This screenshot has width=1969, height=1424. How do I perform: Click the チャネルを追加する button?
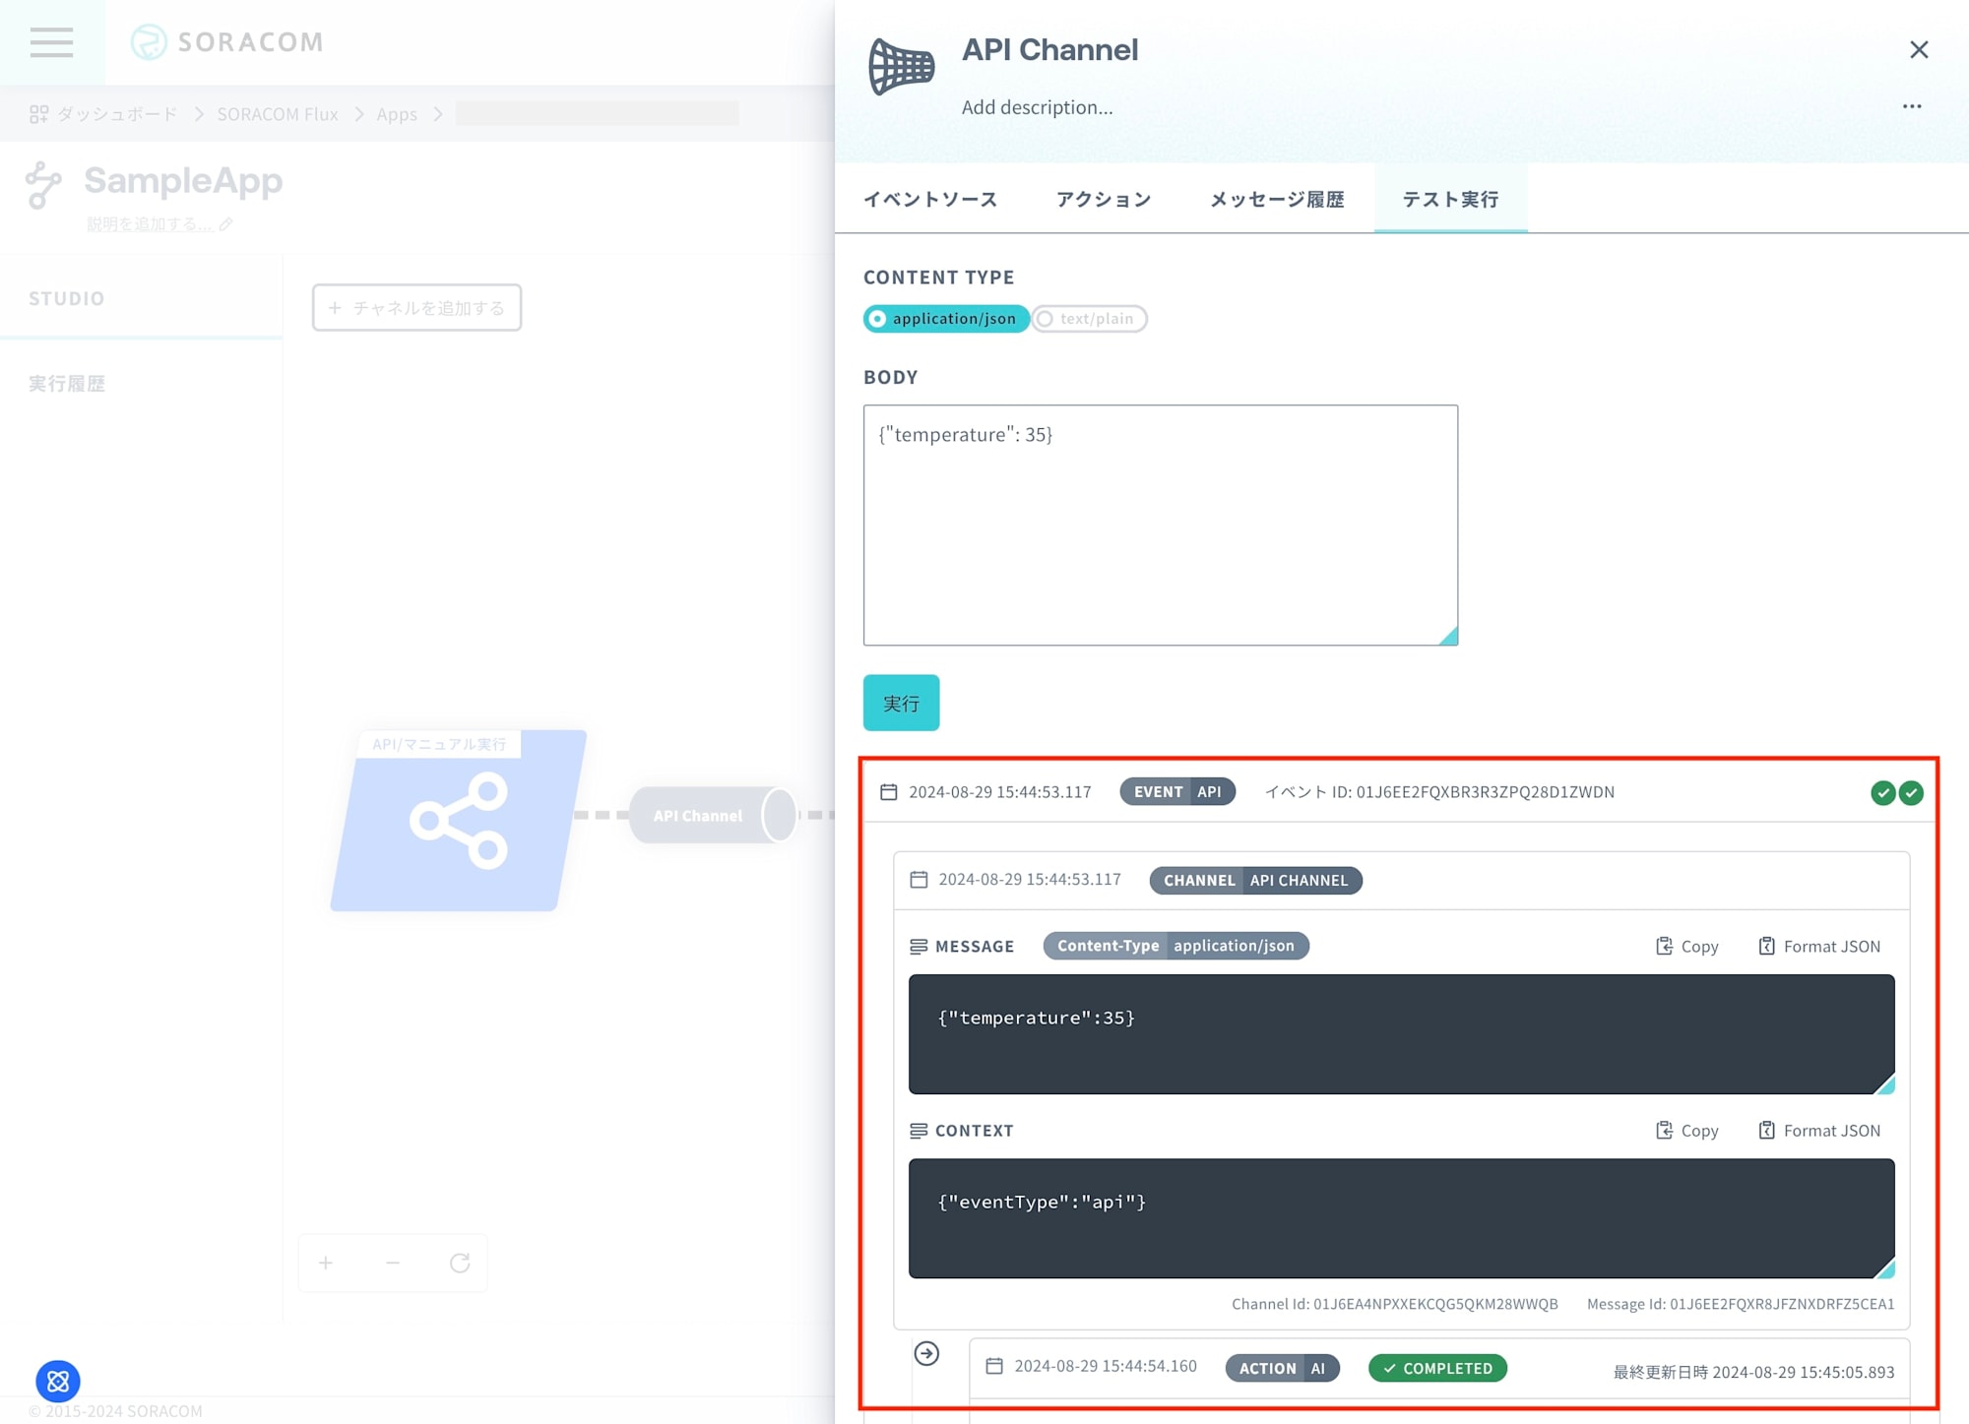tap(416, 308)
